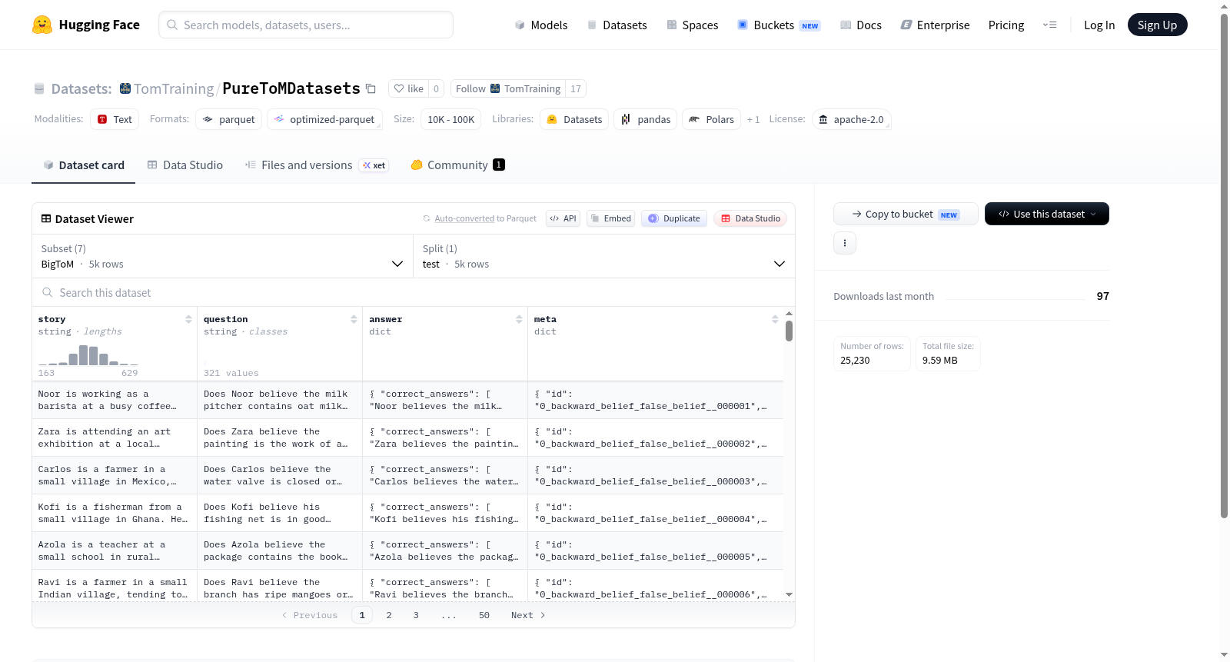Click the followers count 17
This screenshot has height=662, width=1230.
(x=576, y=88)
